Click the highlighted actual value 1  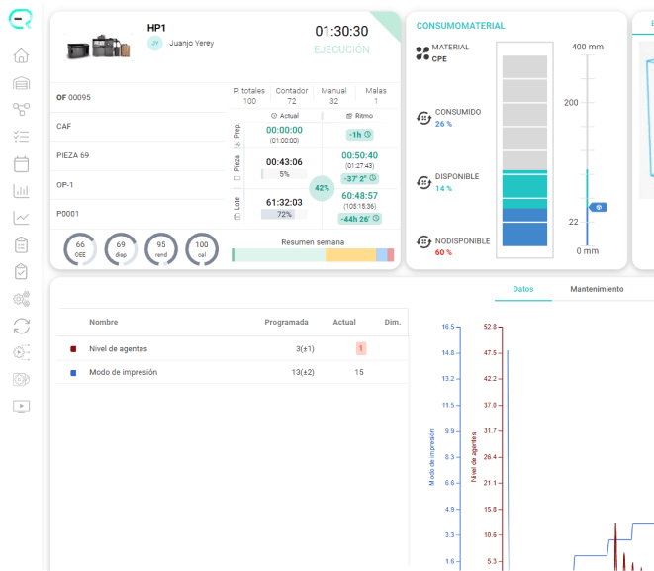pyautogui.click(x=361, y=348)
